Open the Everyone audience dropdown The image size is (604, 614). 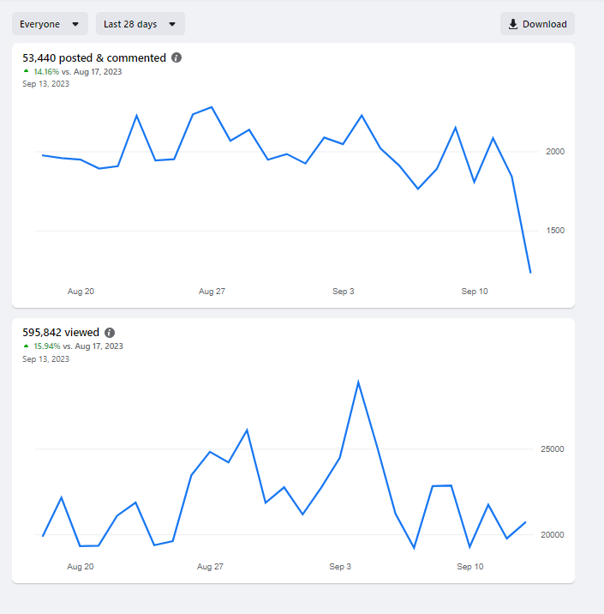50,24
